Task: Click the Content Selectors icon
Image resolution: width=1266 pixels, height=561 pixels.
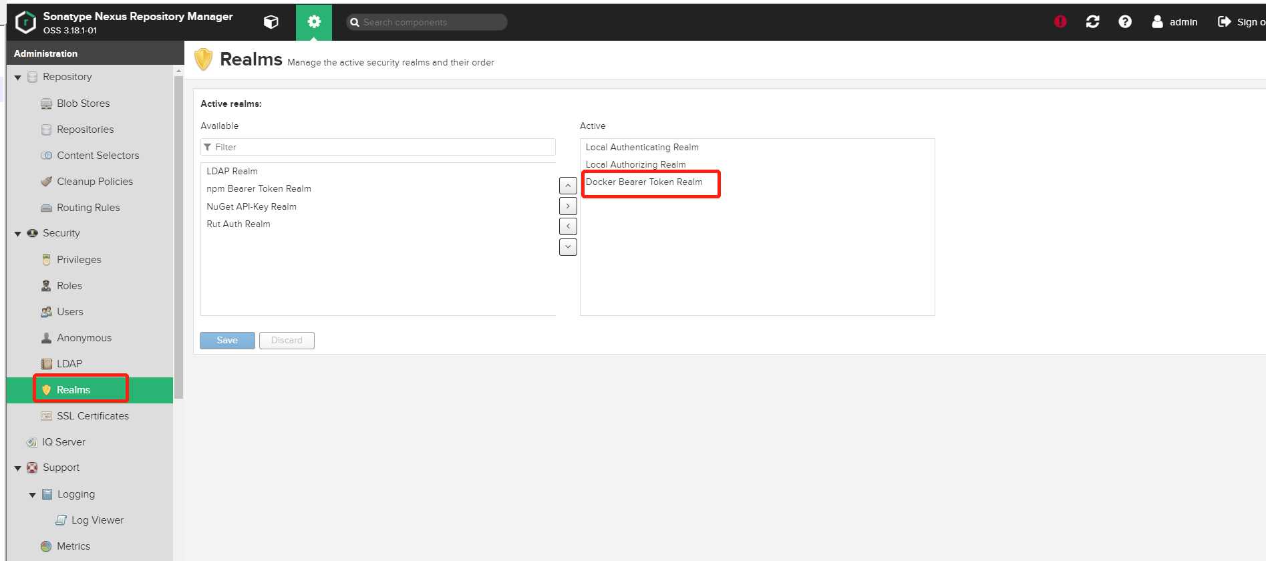Action: pos(46,156)
